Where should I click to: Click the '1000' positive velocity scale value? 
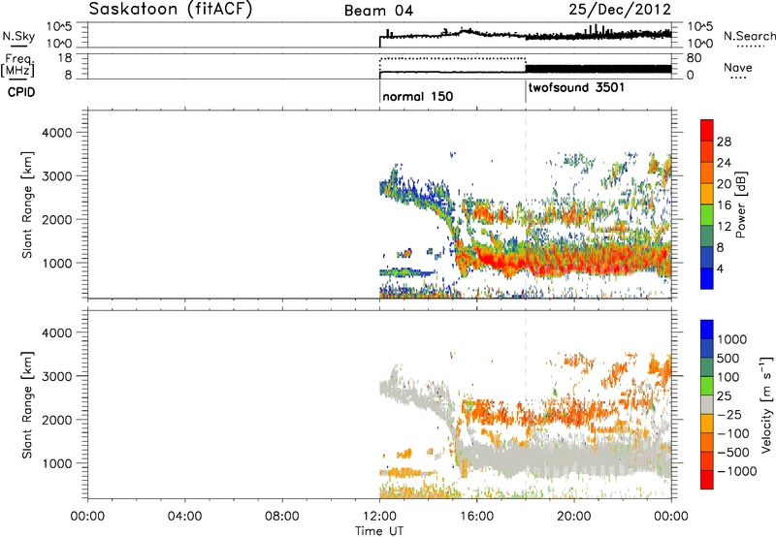732,339
